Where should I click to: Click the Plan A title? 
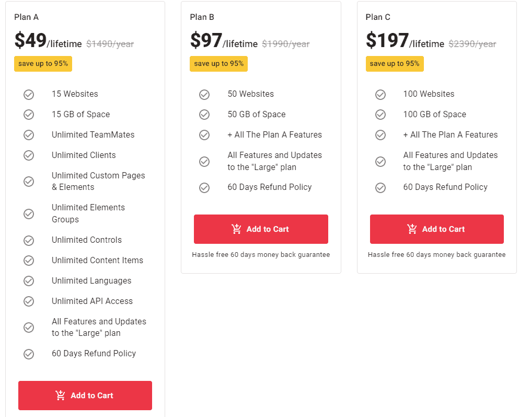(x=26, y=17)
